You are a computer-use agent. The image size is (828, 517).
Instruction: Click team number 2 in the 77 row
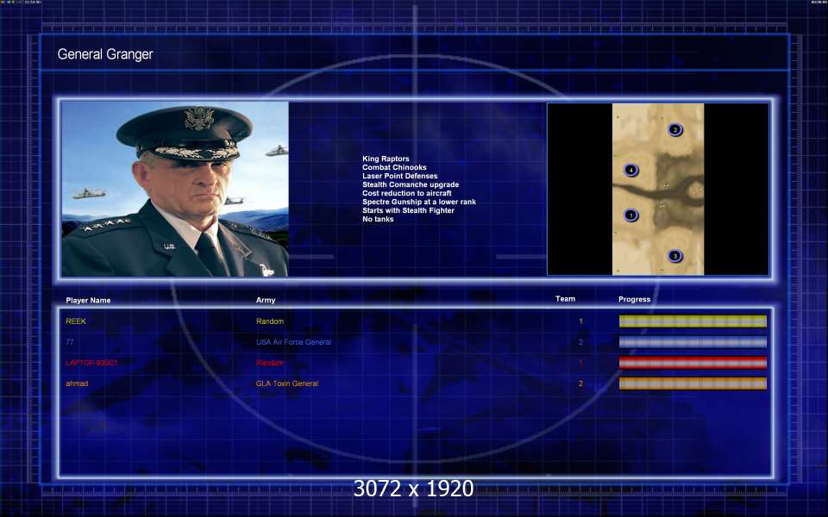pyautogui.click(x=580, y=342)
